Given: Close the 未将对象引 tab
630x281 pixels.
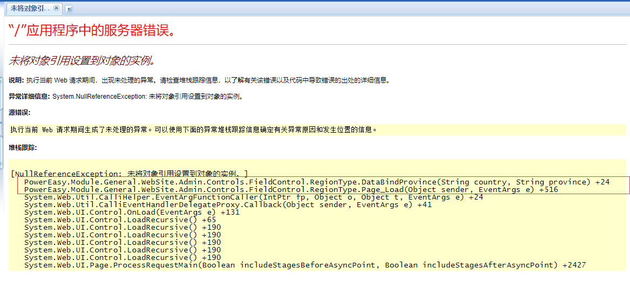Looking at the screenshot, I should 56,8.
